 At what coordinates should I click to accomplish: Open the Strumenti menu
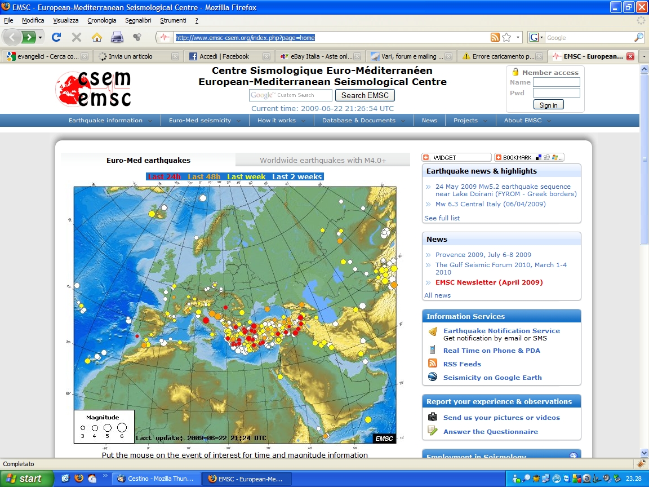(x=173, y=20)
